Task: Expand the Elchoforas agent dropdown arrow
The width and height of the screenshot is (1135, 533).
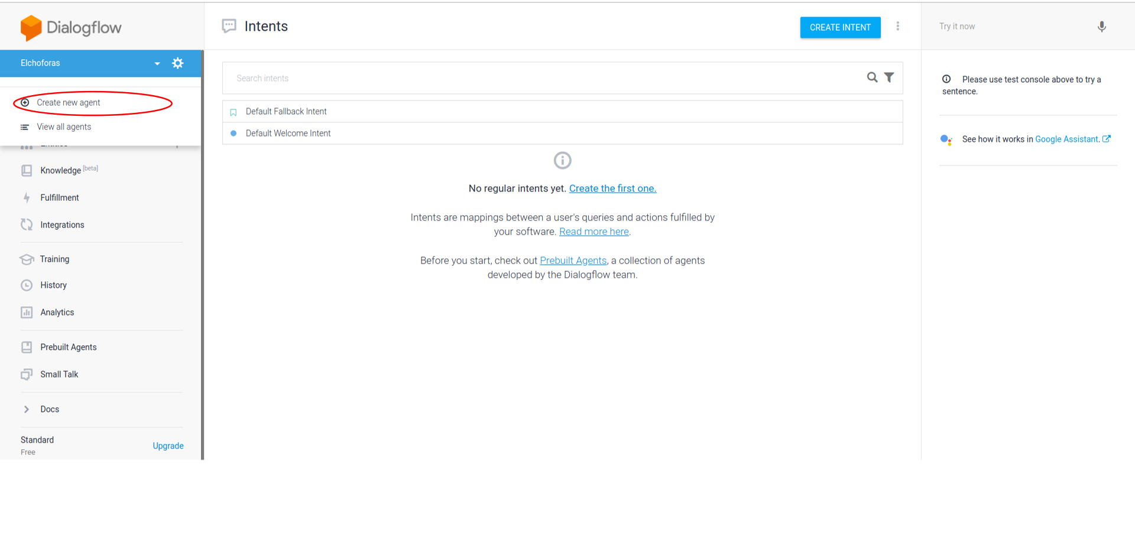Action: pos(157,64)
